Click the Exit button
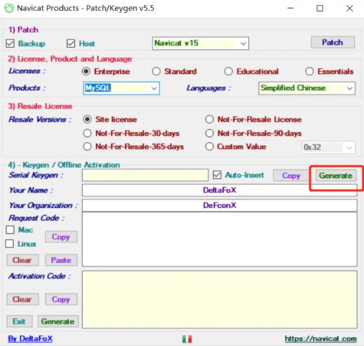 coord(19,321)
